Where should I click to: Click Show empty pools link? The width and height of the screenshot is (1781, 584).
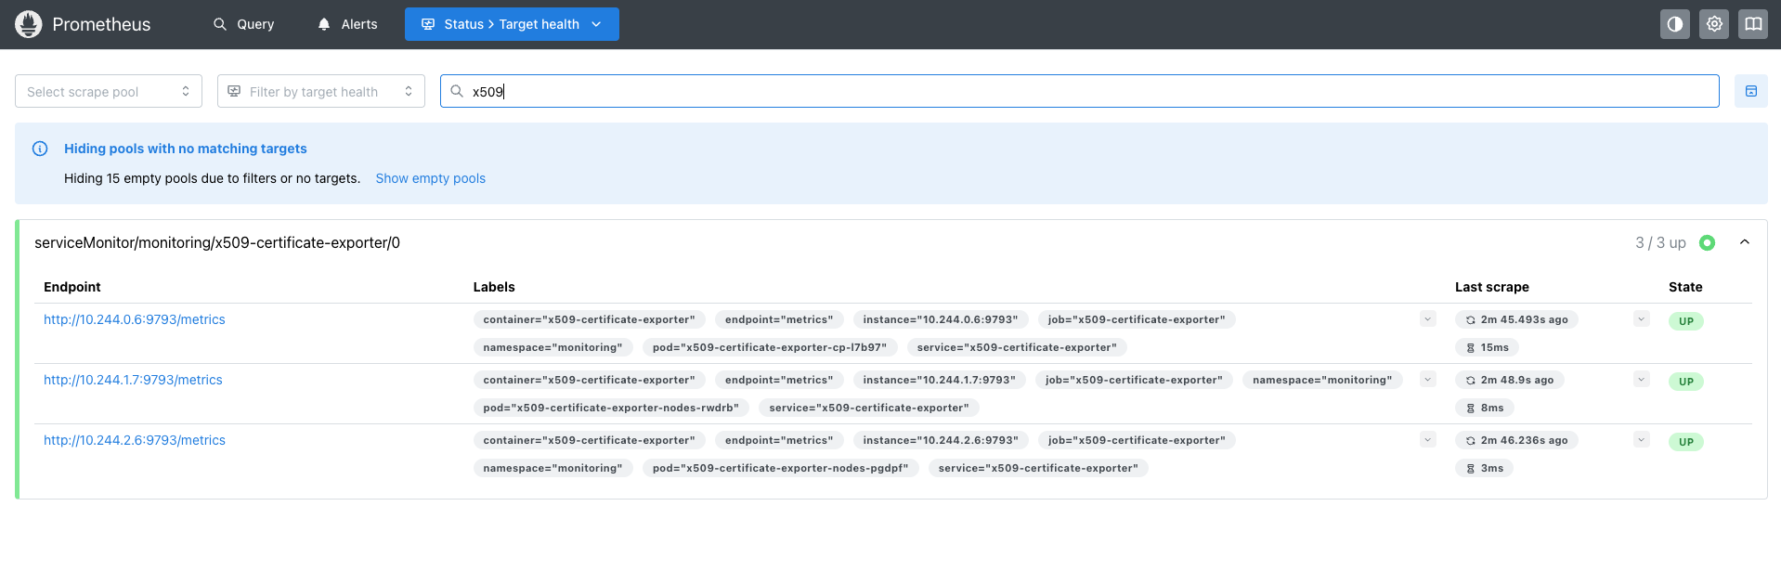431,178
